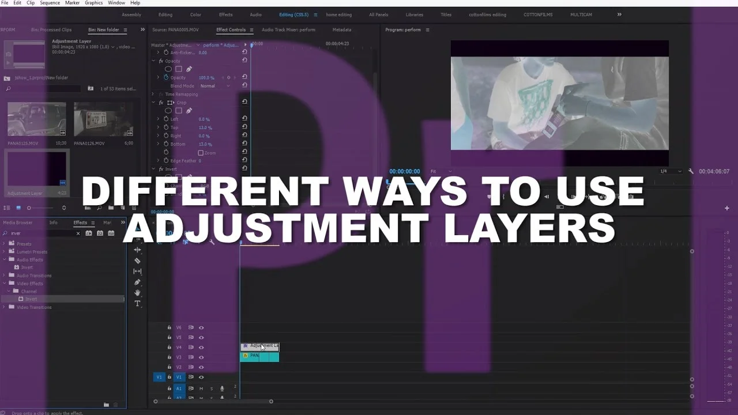Reset the Edge Feather parameter

[244, 161]
